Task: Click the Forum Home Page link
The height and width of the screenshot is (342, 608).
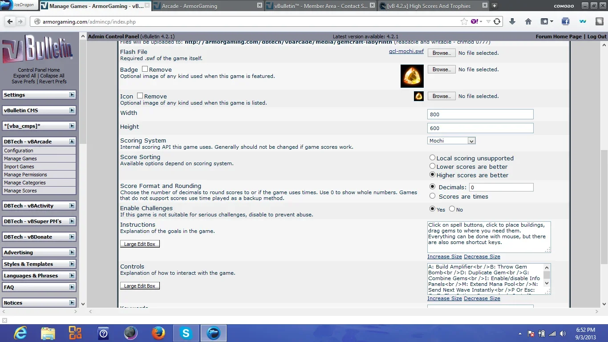Action: tap(559, 37)
